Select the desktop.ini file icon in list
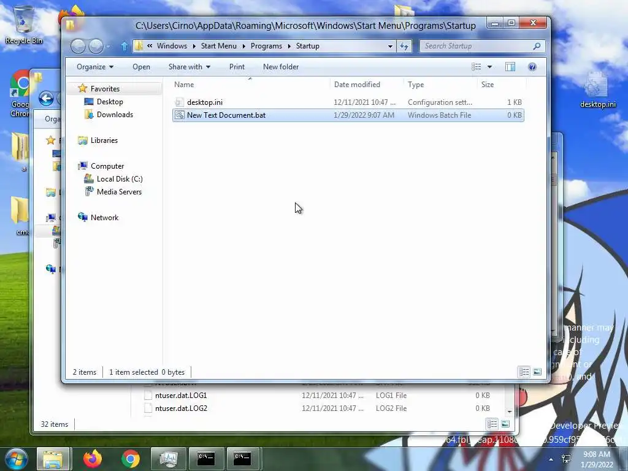Viewport: 628px width, 471px height. click(x=180, y=102)
